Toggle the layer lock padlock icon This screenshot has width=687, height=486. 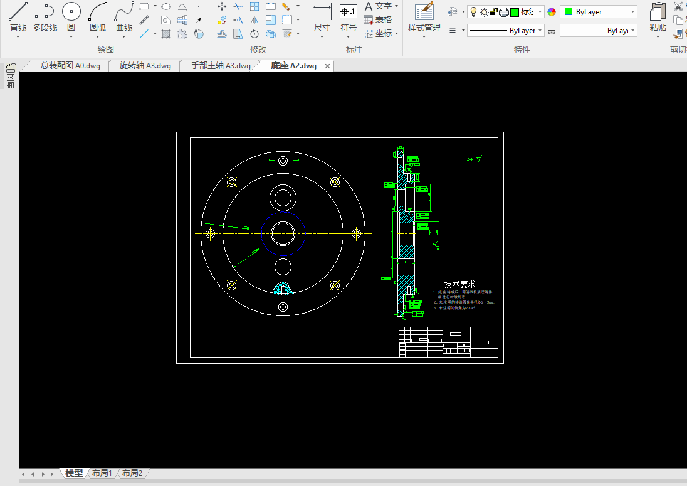[x=493, y=12]
